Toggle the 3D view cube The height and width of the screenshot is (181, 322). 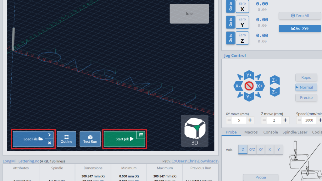[194, 131]
